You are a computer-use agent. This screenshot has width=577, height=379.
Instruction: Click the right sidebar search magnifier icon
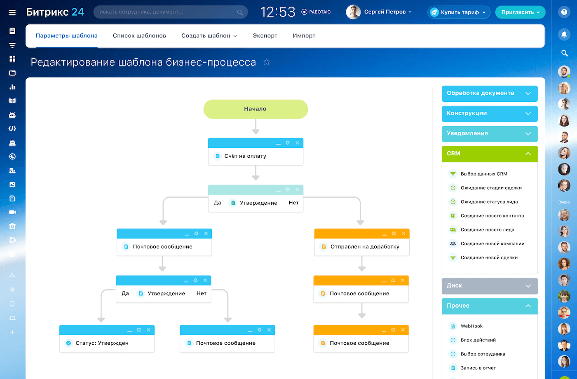564,53
